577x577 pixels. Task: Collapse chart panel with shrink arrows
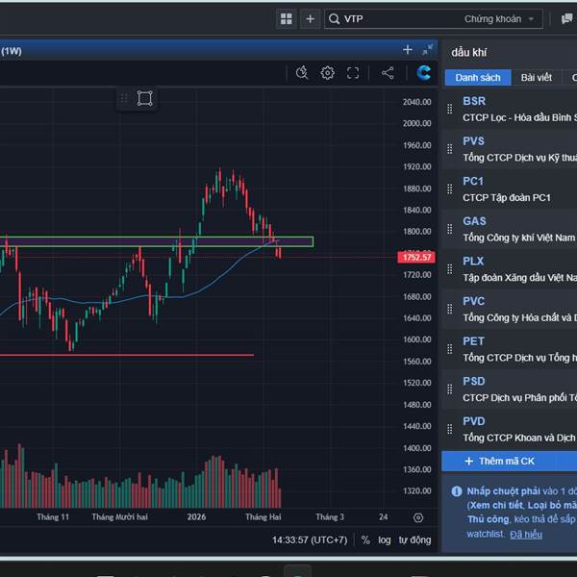[x=428, y=50]
